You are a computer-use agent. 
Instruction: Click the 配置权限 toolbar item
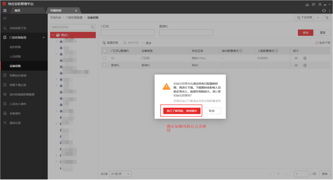(x=110, y=43)
